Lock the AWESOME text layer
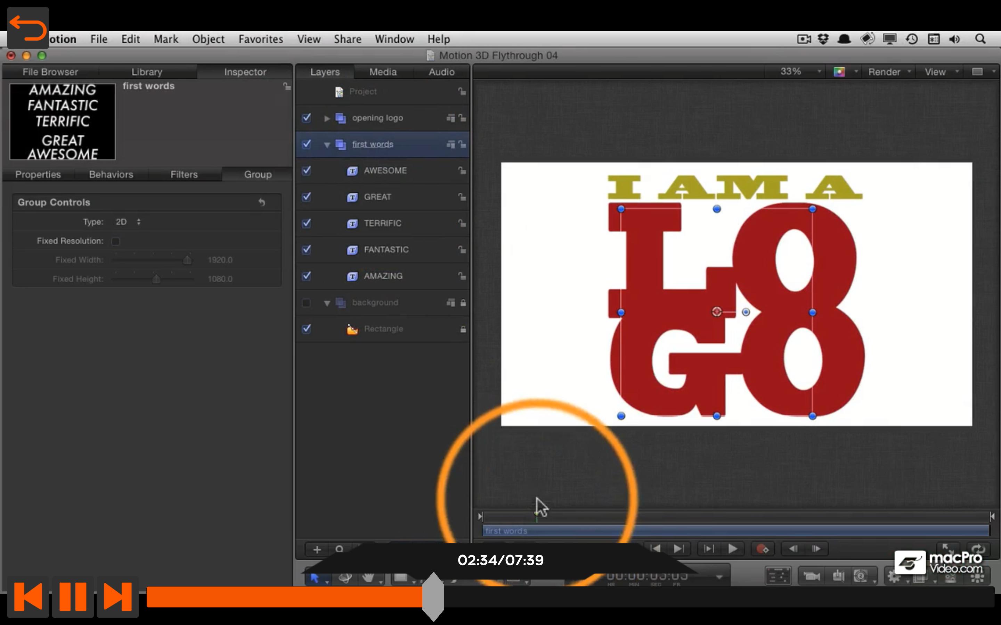Viewport: 1001px width, 625px height. 462,170
